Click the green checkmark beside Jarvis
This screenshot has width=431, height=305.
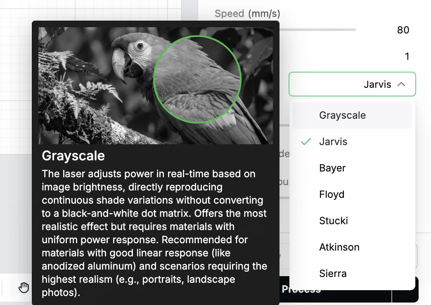click(305, 142)
